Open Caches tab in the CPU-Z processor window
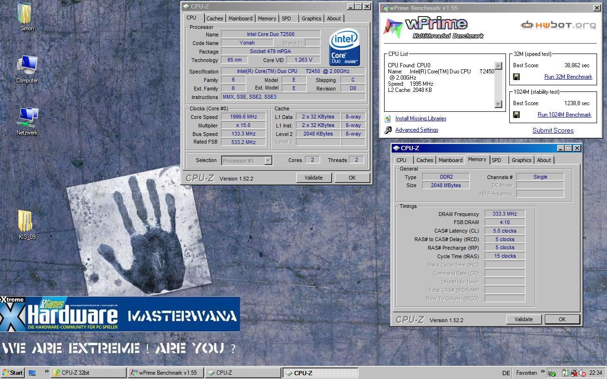The height and width of the screenshot is (379, 607). click(214, 18)
